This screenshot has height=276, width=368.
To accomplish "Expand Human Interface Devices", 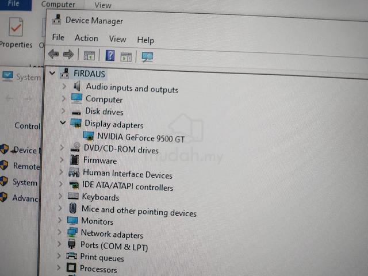I will point(62,172).
